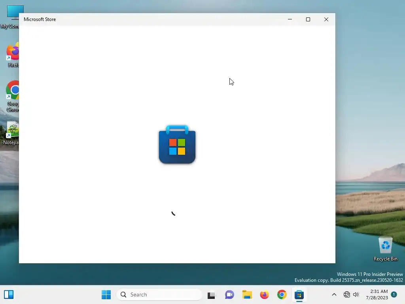Minimize the Microsoft Store window
405x304 pixels.
point(290,19)
